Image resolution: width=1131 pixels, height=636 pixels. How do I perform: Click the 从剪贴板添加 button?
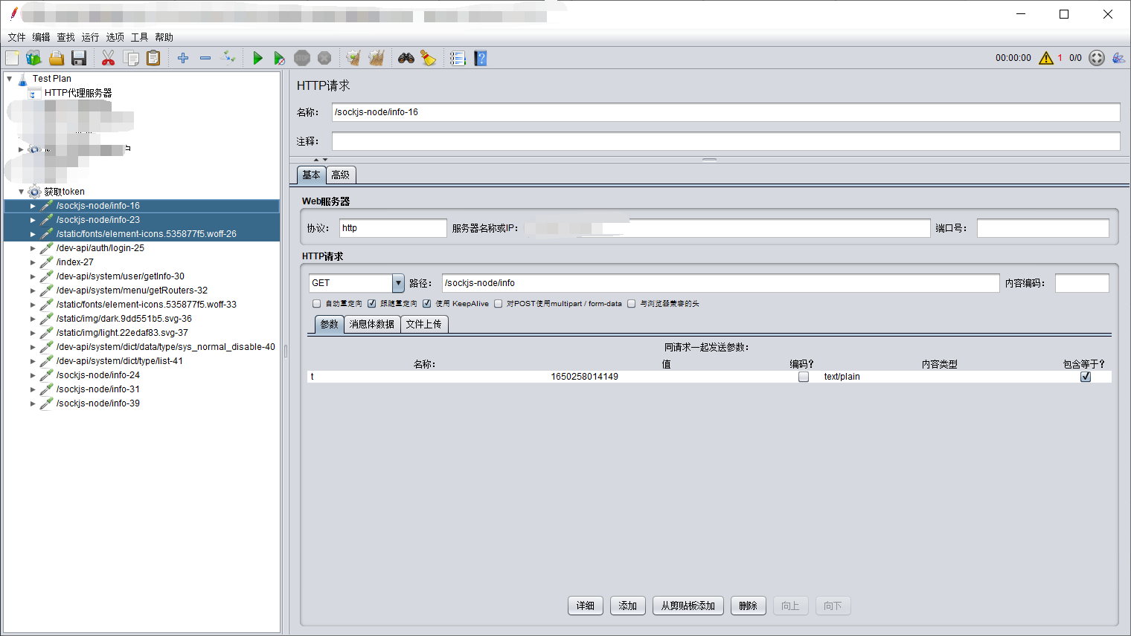coord(688,606)
